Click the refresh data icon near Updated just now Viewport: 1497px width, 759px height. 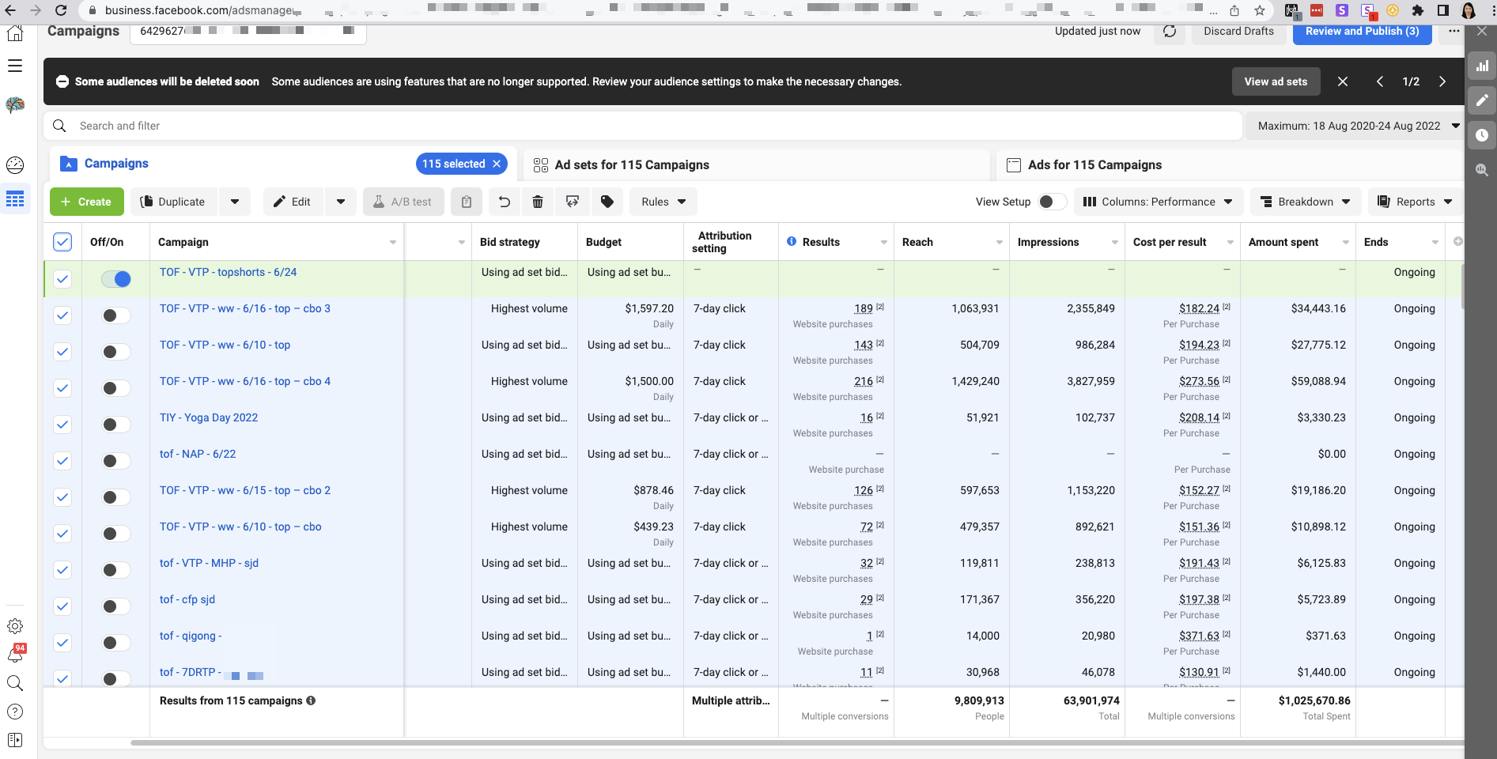point(1170,32)
